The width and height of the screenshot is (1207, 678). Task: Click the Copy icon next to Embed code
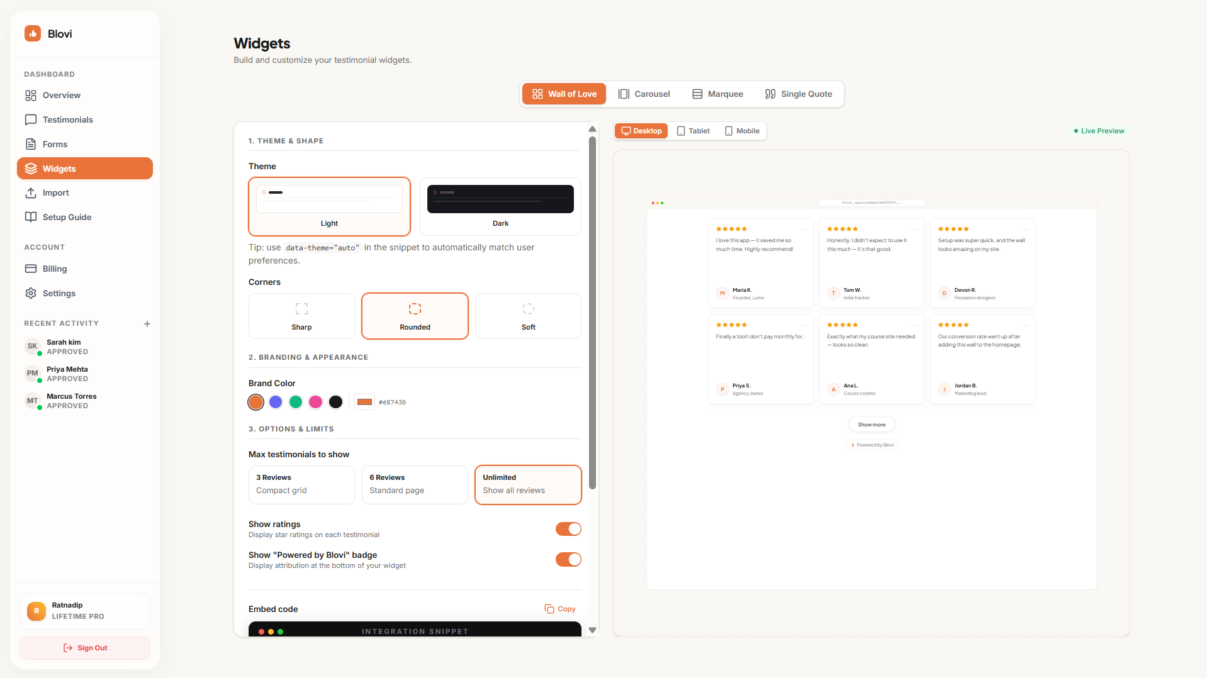pyautogui.click(x=549, y=609)
